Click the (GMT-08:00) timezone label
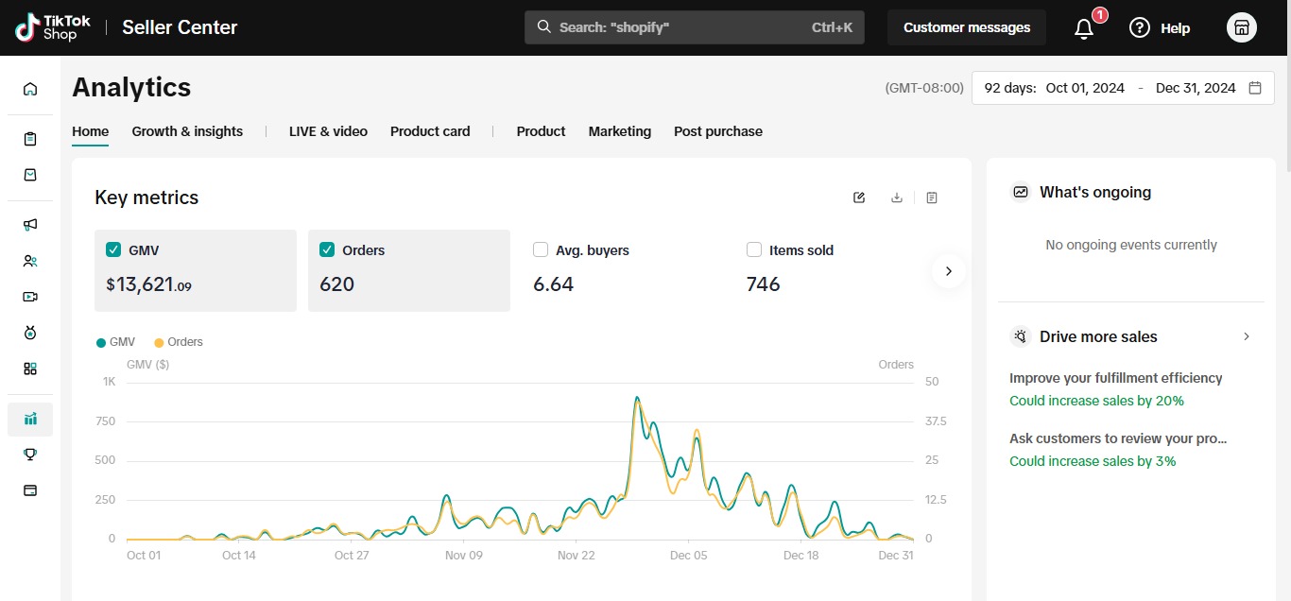This screenshot has width=1291, height=601. point(924,88)
